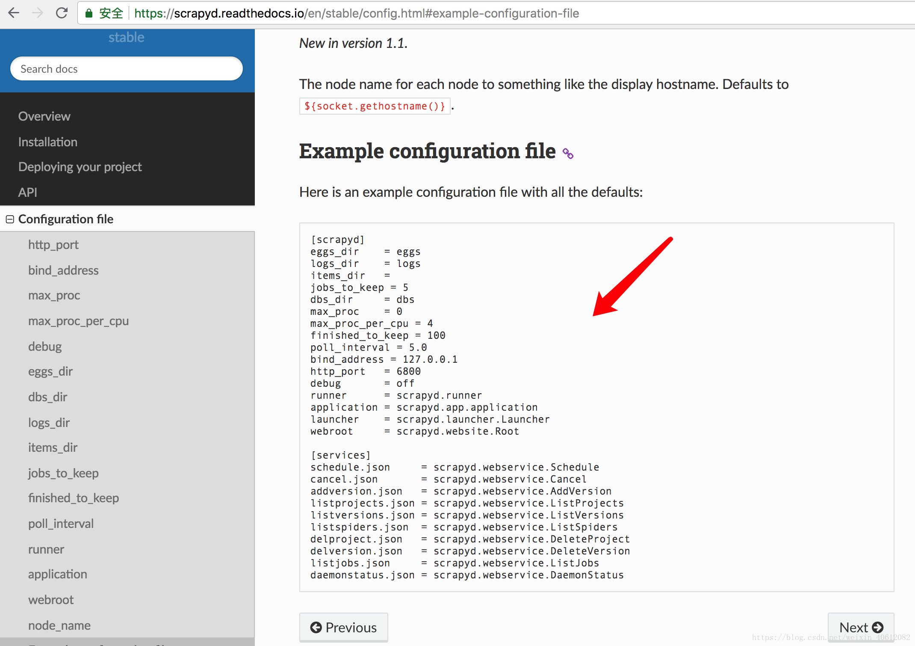
Task: Jump to bind_address option
Action: [63, 270]
